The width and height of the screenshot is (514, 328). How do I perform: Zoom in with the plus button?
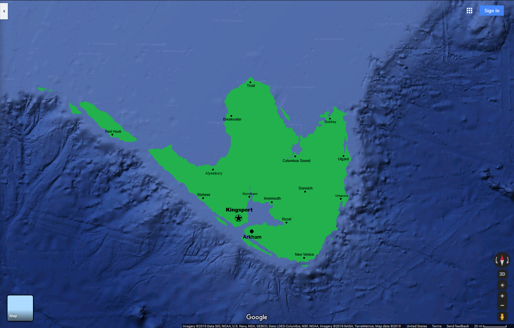pyautogui.click(x=502, y=296)
